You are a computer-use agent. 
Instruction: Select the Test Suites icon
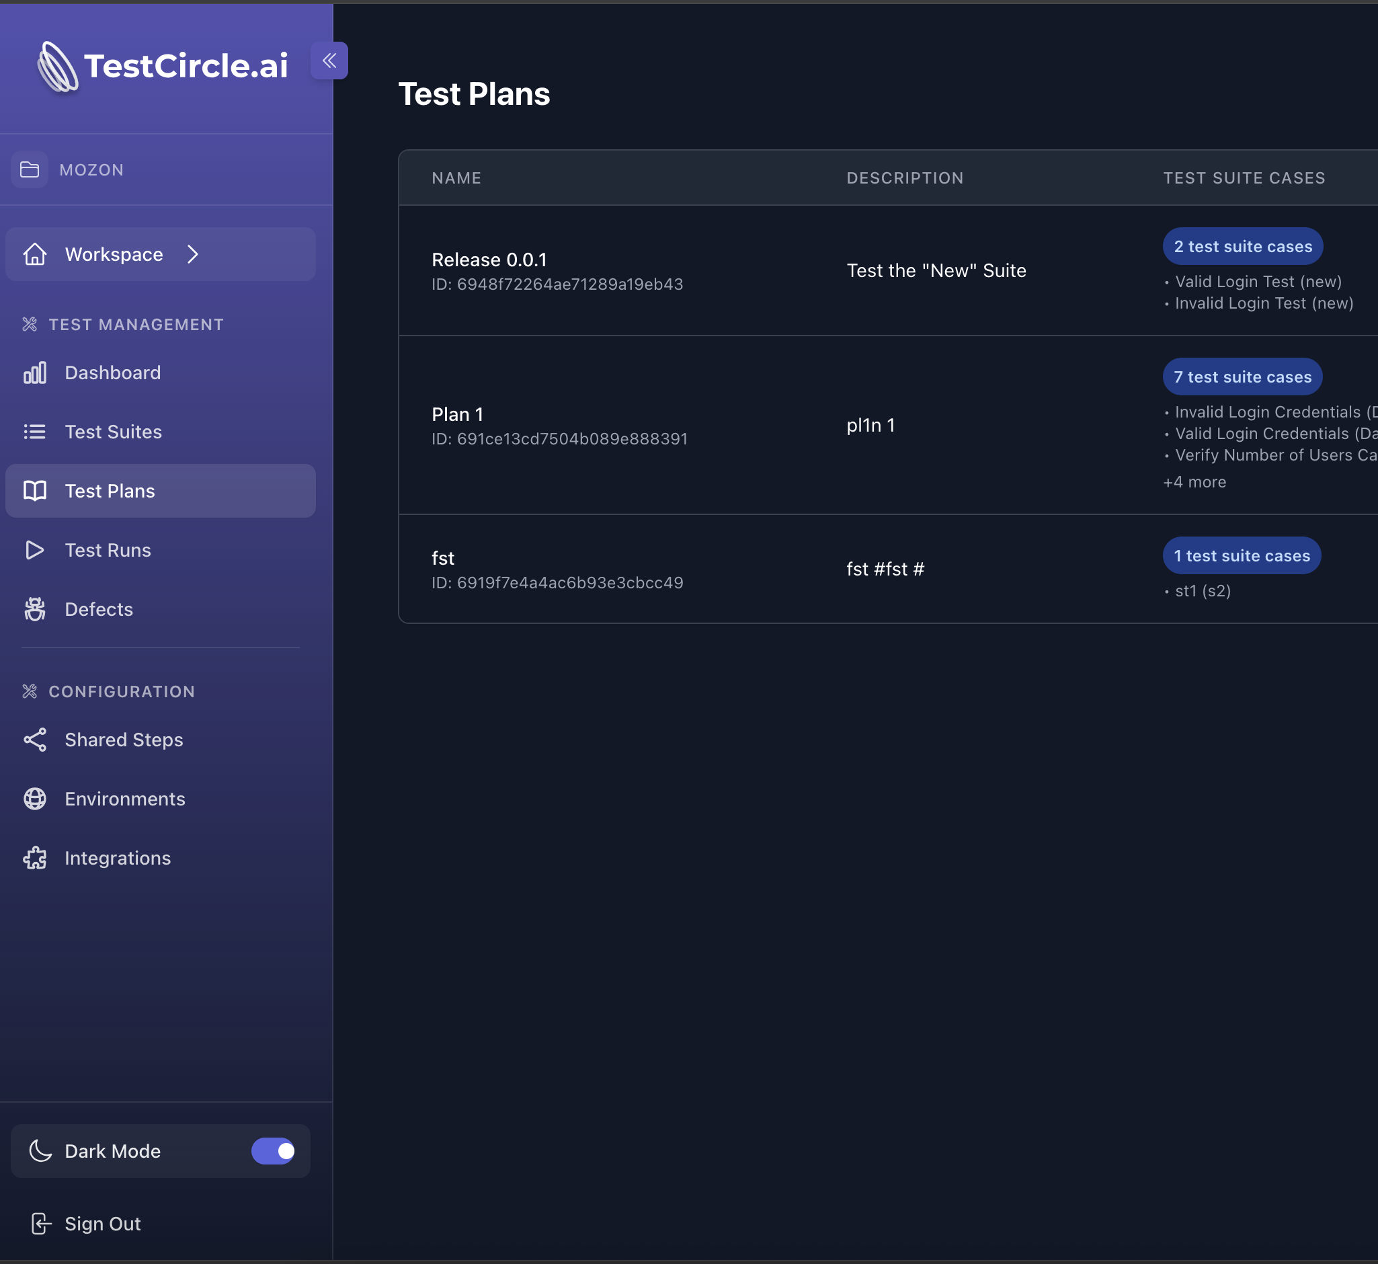coord(36,432)
